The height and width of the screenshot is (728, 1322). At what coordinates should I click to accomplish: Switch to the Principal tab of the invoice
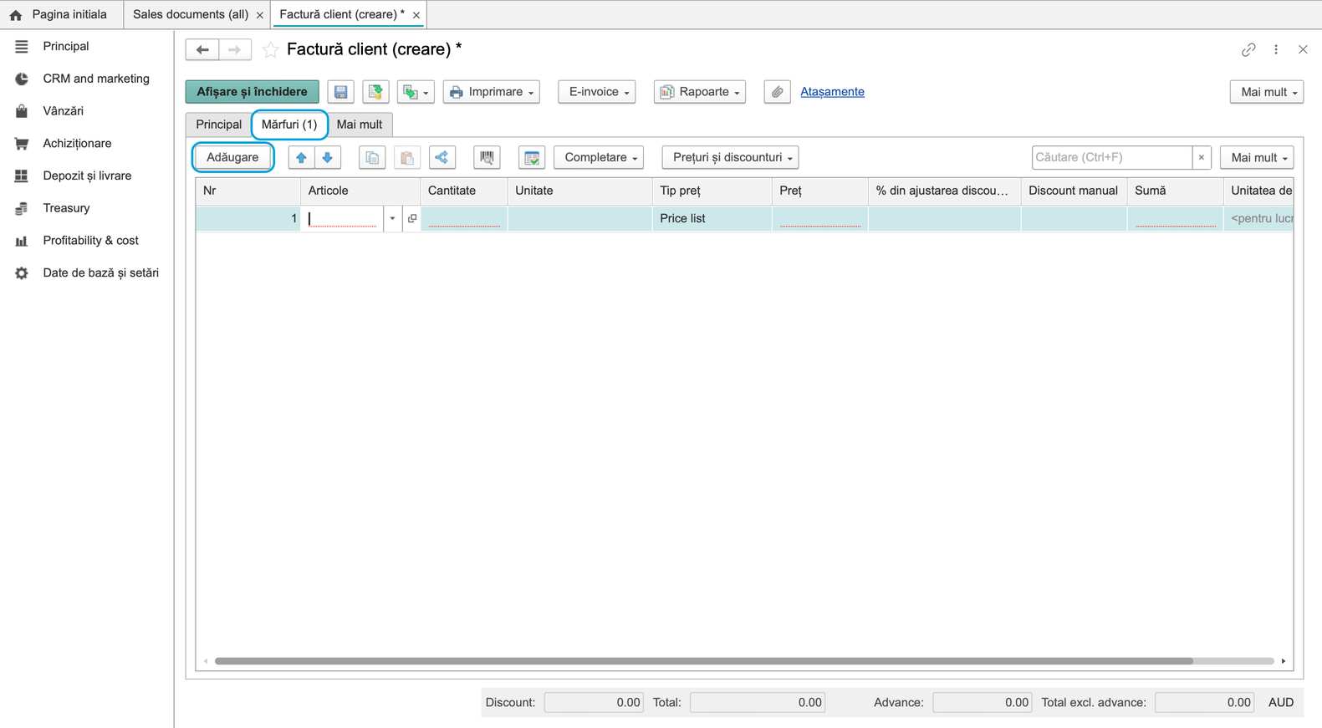tap(219, 125)
